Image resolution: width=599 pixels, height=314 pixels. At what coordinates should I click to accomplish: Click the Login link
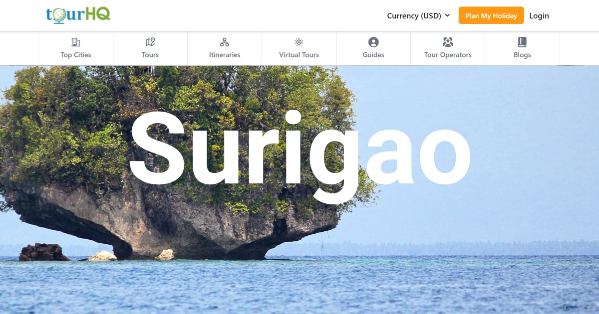[x=539, y=15]
